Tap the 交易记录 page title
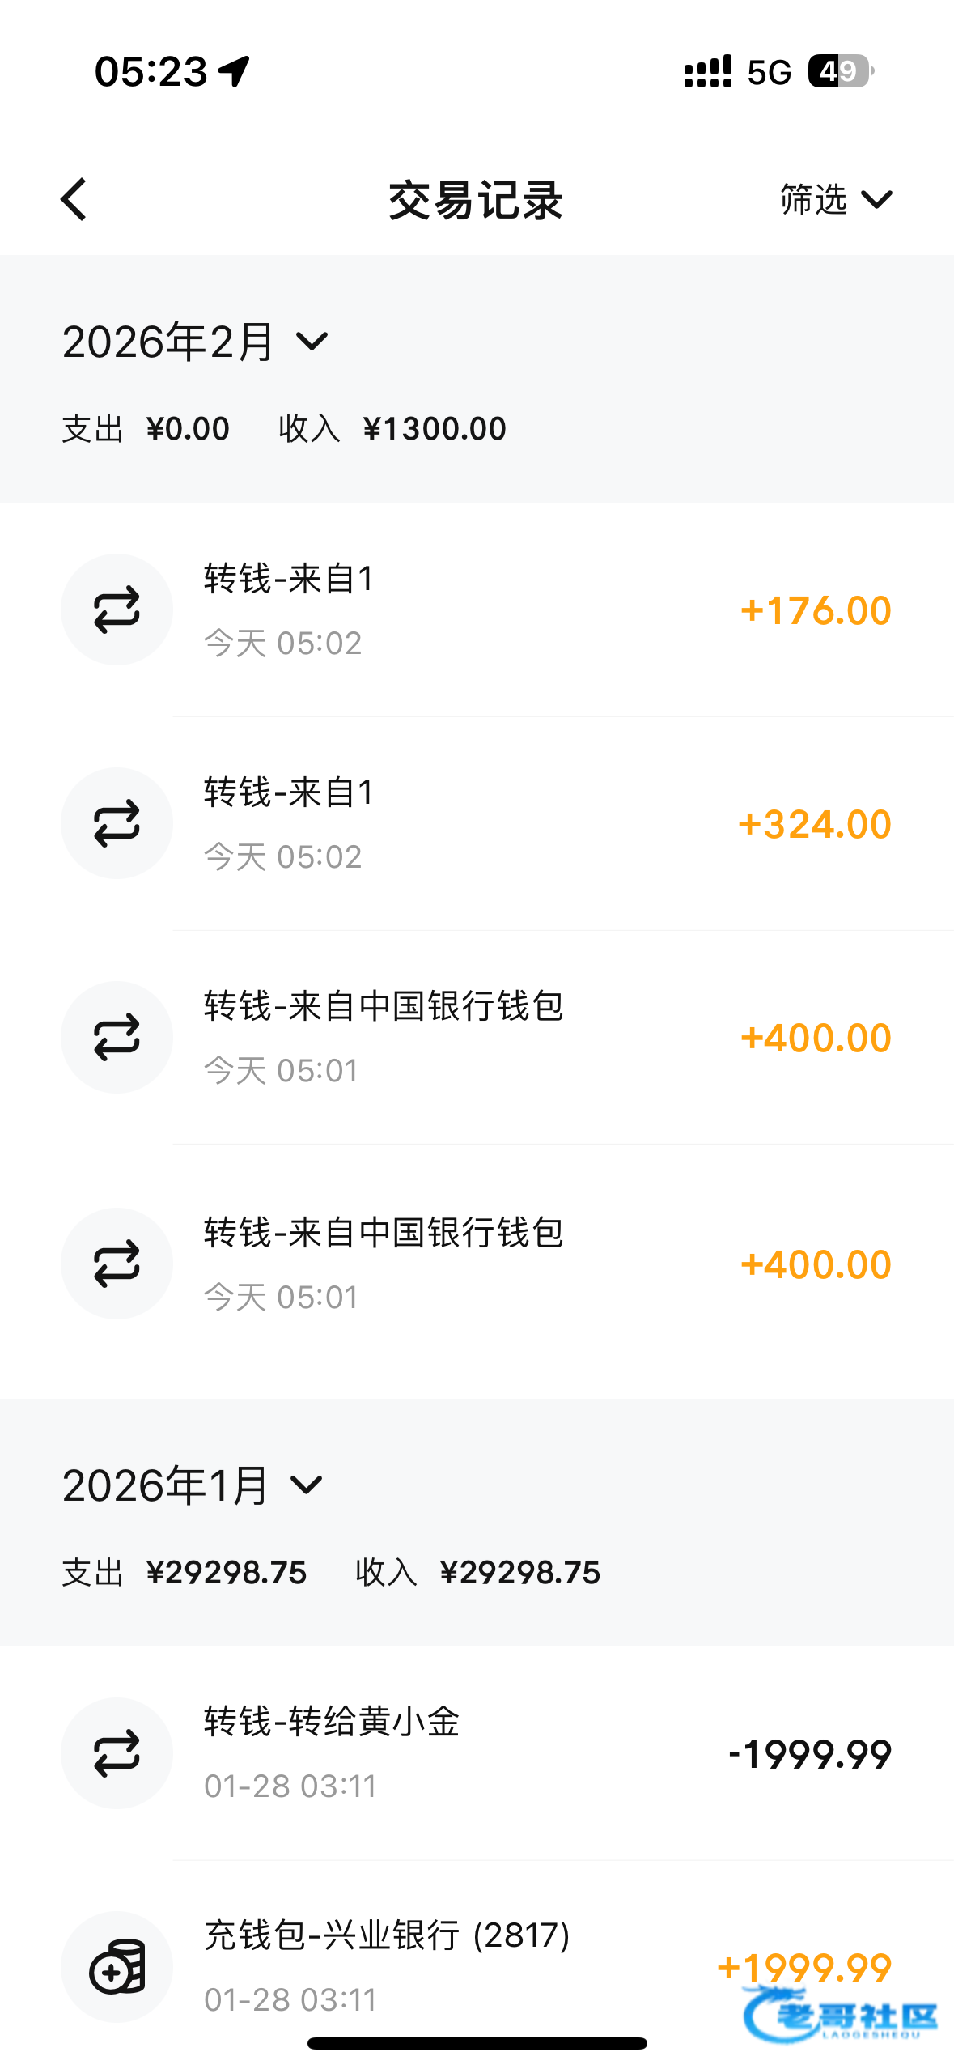The image size is (954, 2069). click(476, 200)
